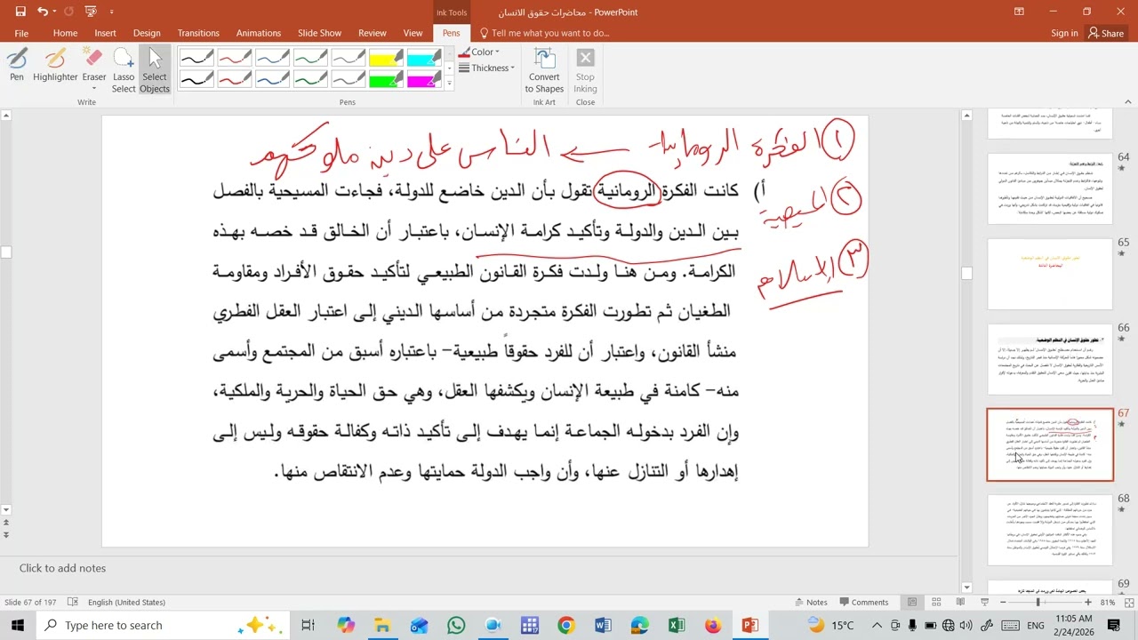Click Convert to Shapes
The width and height of the screenshot is (1138, 640).
pyautogui.click(x=544, y=70)
